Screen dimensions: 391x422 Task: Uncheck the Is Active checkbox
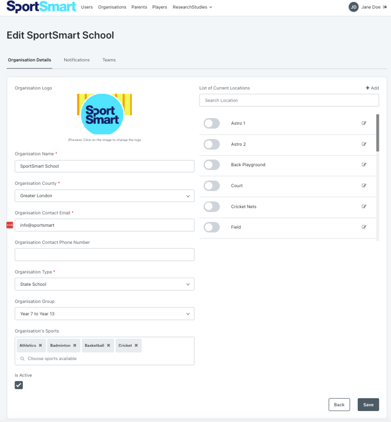point(19,385)
